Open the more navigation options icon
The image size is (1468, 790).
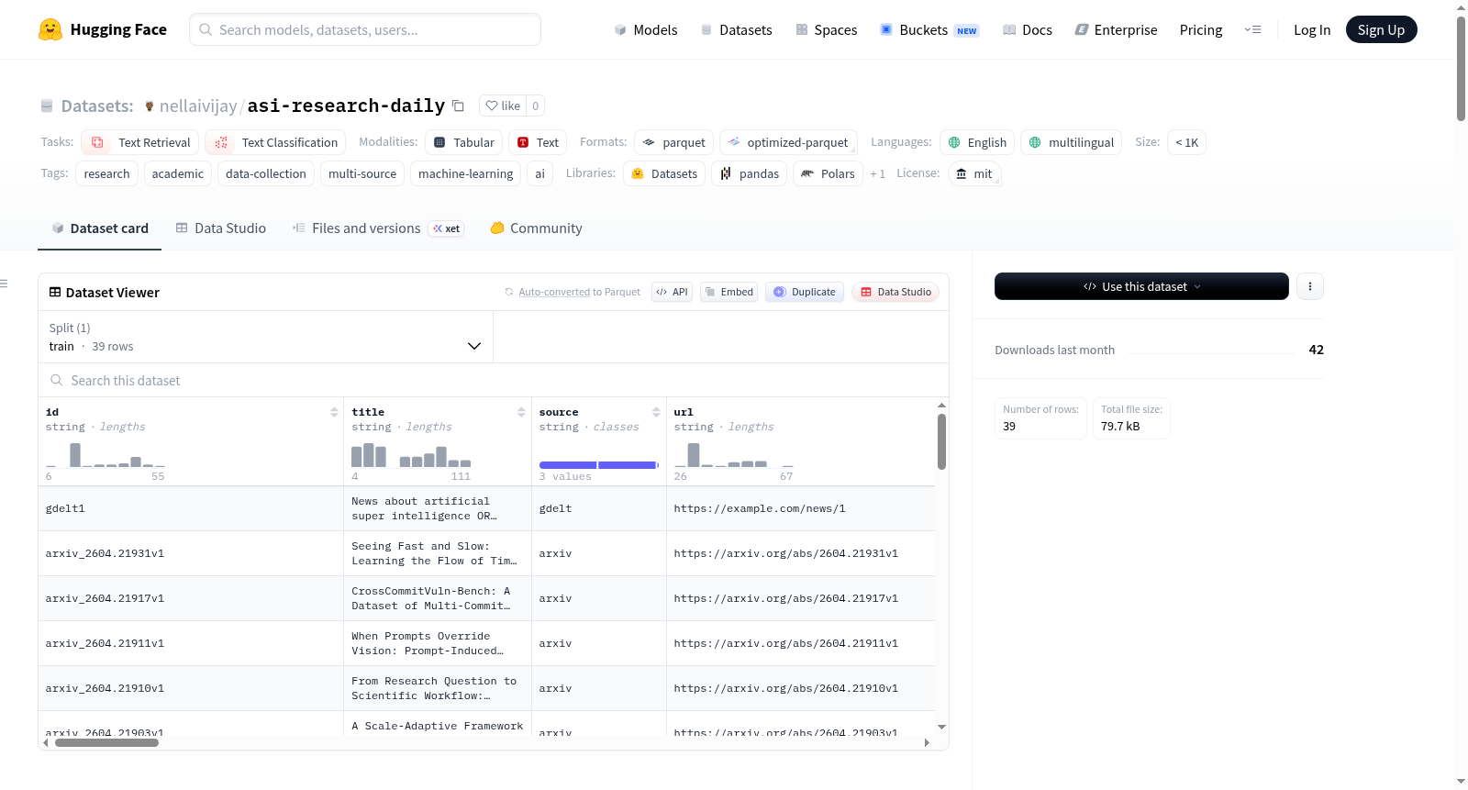point(1252,29)
